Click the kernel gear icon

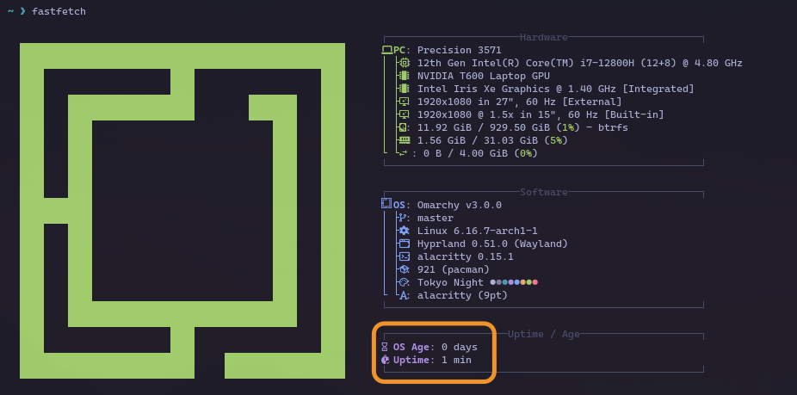tap(404, 231)
